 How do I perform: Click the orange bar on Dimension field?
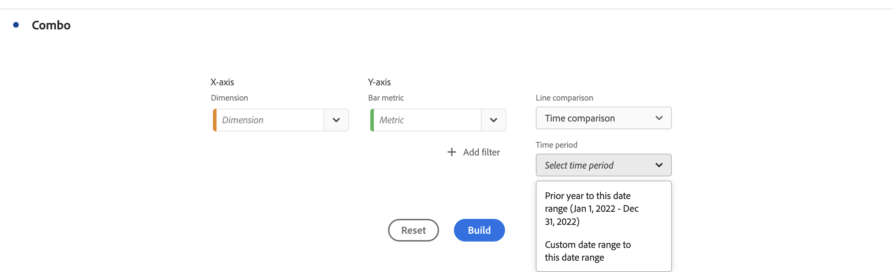click(215, 120)
